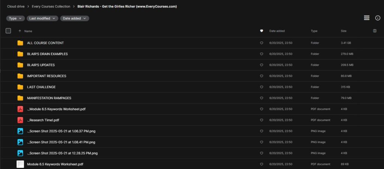Favorite the BLAIR'S UPDATES folder
Viewport: 384px width, 169px height.
(x=261, y=65)
